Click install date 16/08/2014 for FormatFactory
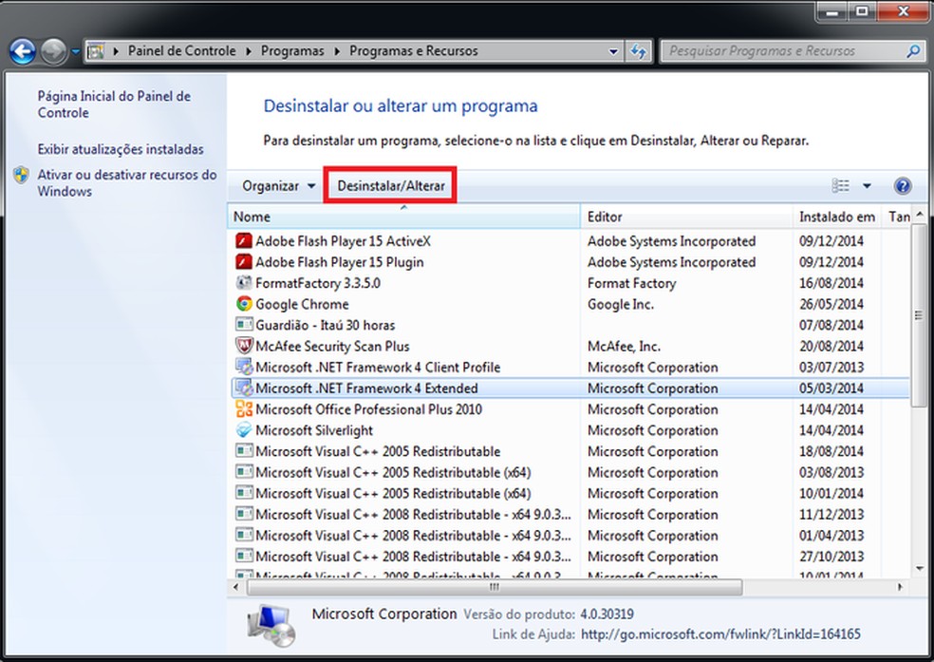Viewport: 934px width, 662px height. [x=831, y=283]
